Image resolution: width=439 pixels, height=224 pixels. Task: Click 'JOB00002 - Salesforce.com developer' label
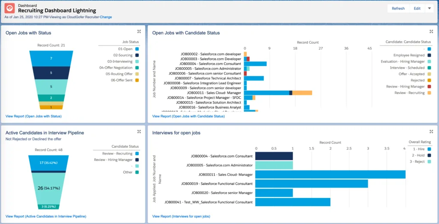click(211, 54)
